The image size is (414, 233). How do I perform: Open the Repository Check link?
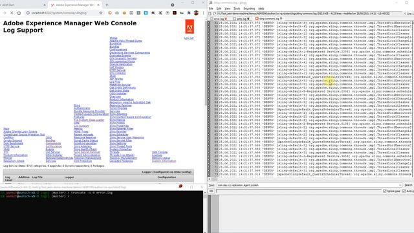pyautogui.click(x=14, y=161)
